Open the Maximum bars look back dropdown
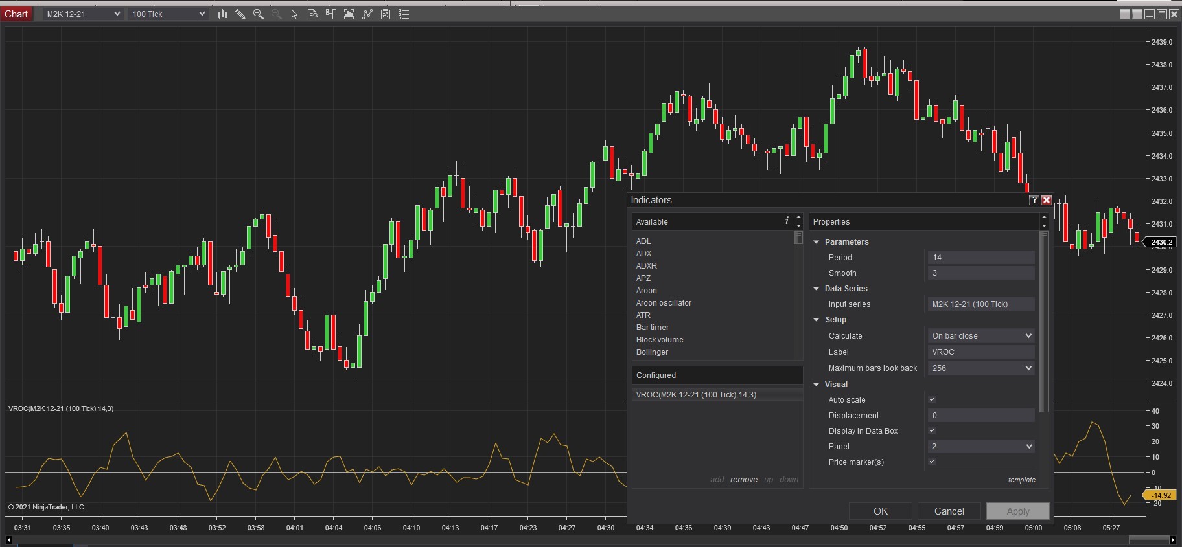1182x547 pixels. coord(981,368)
